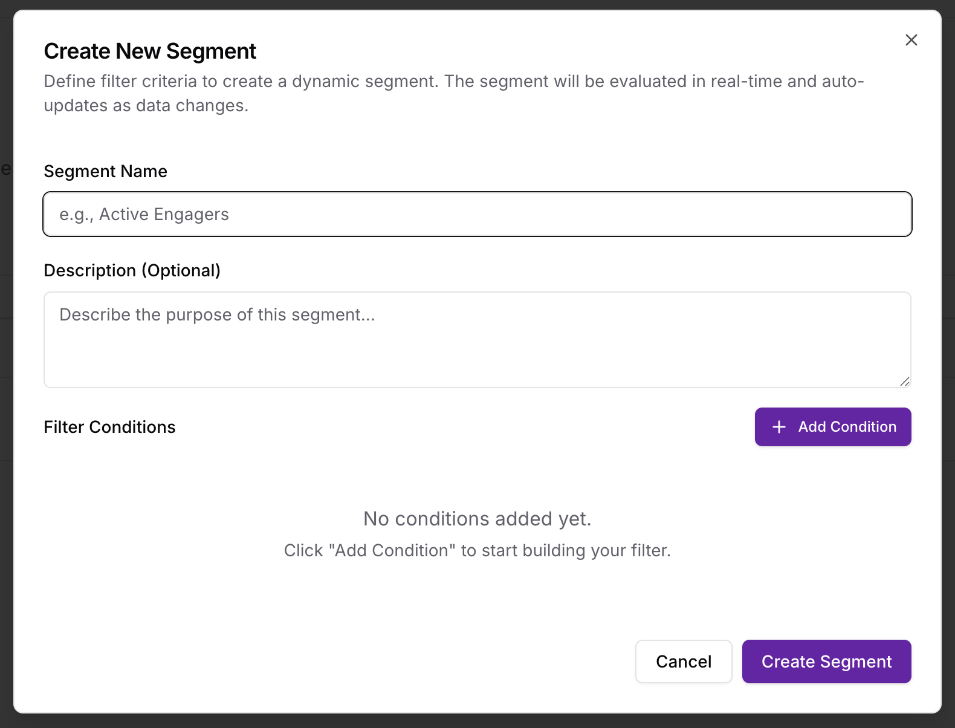
Task: Click the Active Engagers placeholder field
Action: 477,214
